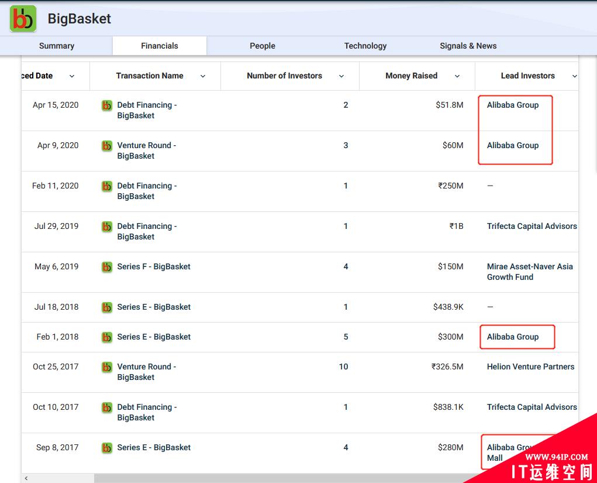Open Series E link dated Sep 8, 2017

coord(154,447)
